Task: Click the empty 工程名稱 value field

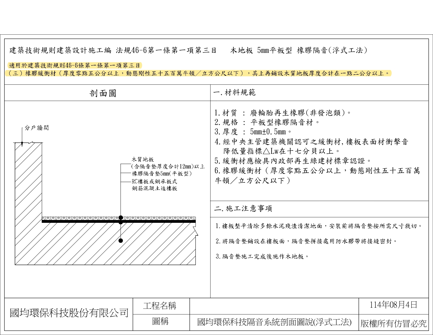Action: [274, 306]
